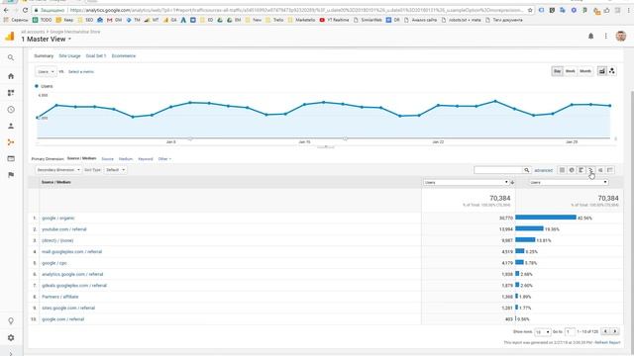Open Other primary dimension dropdown
The width and height of the screenshot is (634, 356).
coord(164,159)
